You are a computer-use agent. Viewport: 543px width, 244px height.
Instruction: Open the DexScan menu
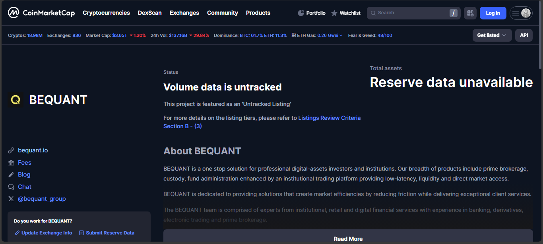click(150, 13)
